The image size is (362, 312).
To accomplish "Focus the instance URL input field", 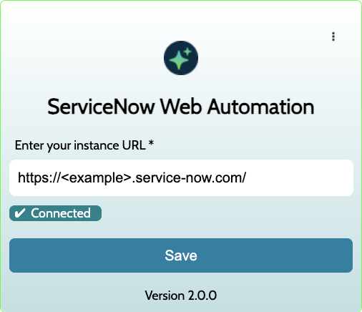I will click(181, 178).
